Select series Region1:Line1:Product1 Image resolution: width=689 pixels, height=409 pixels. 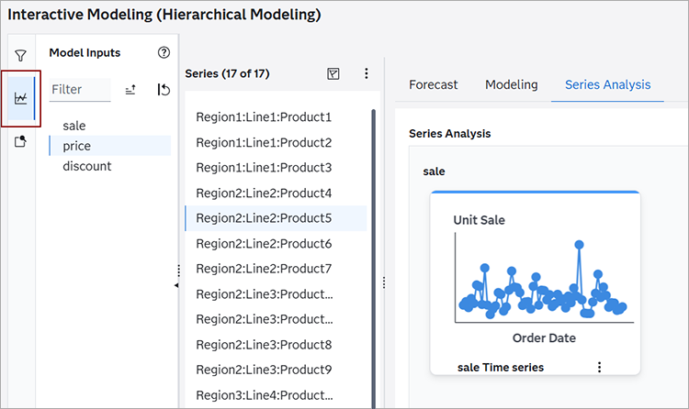(x=276, y=117)
